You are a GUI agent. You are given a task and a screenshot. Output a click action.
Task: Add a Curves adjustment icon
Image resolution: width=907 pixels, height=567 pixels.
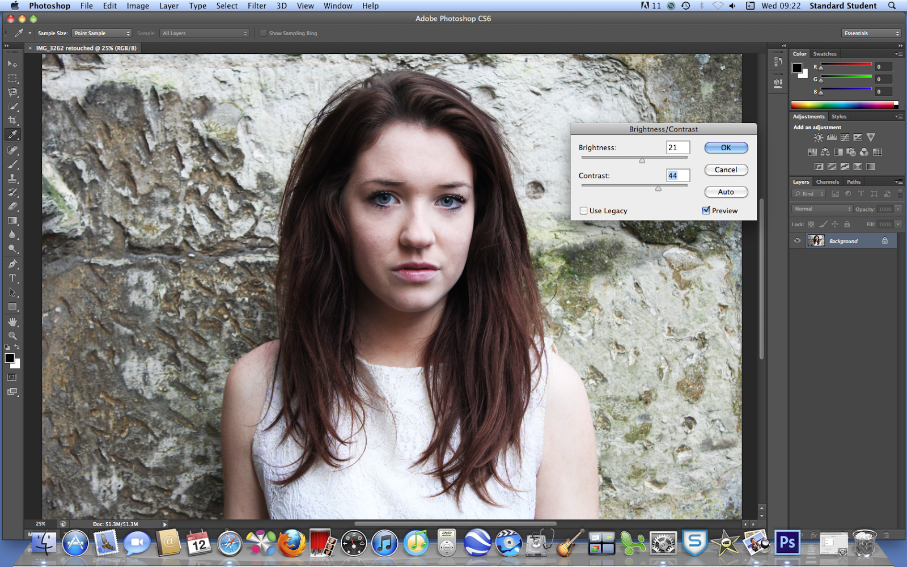845,137
